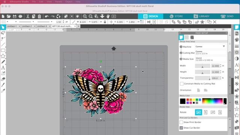Open the Fill color palette panel

[x=237, y=40]
